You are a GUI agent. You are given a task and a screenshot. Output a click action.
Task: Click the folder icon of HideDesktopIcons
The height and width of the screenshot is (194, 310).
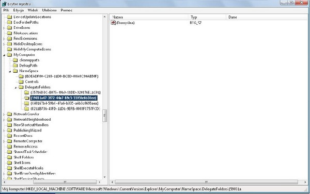pyautogui.click(x=9, y=44)
